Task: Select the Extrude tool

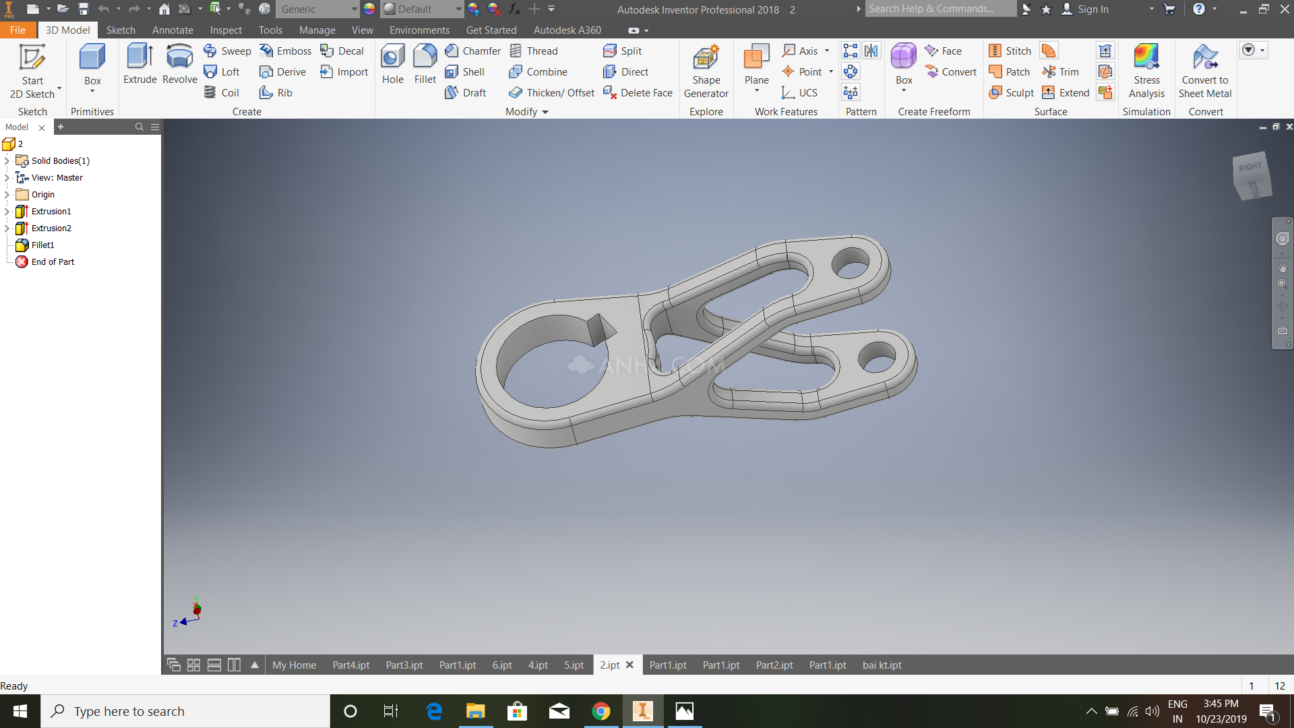Action: (x=140, y=65)
